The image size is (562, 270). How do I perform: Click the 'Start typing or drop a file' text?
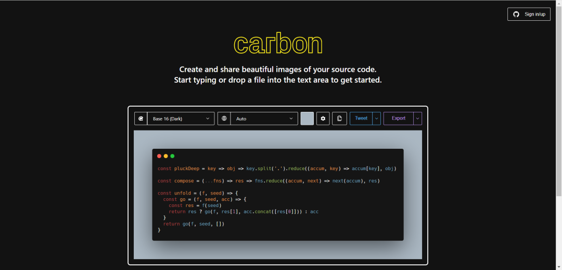278,80
